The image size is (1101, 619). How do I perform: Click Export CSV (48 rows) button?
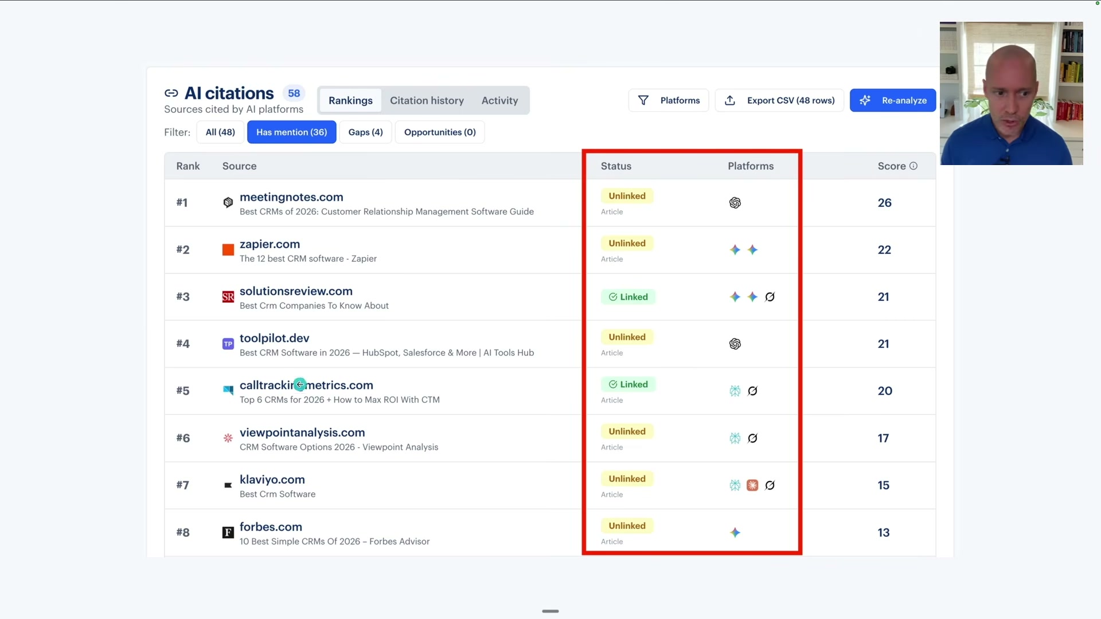(x=779, y=100)
